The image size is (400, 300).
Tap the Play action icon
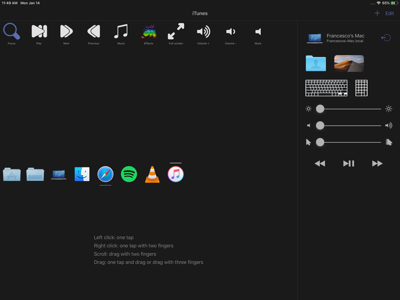[39, 32]
